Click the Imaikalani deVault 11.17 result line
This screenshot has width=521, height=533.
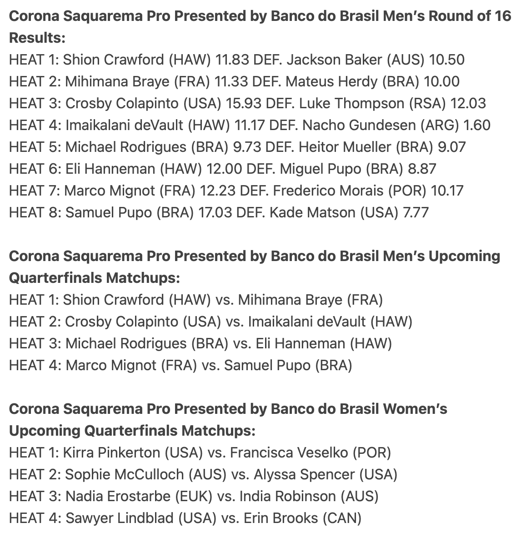[x=250, y=125]
